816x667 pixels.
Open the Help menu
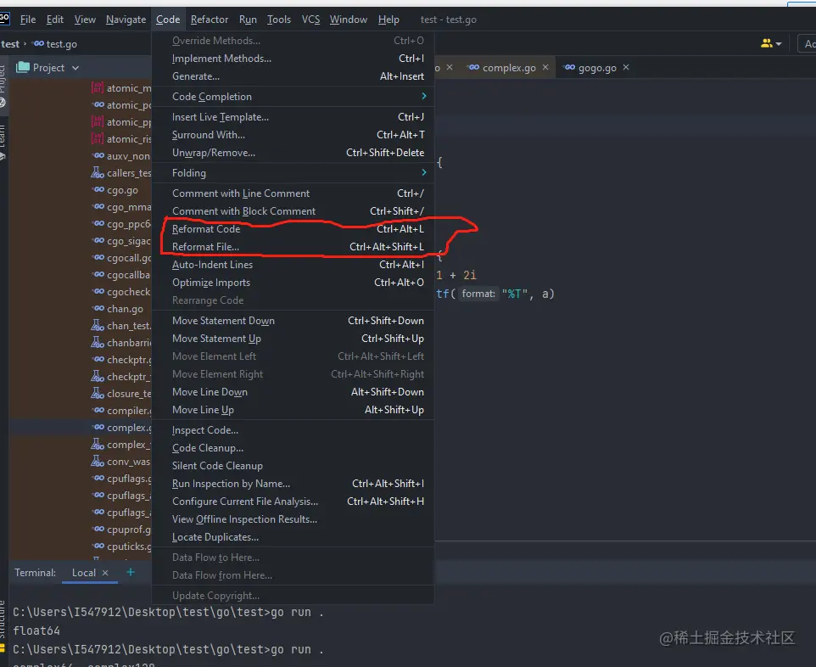(x=388, y=20)
